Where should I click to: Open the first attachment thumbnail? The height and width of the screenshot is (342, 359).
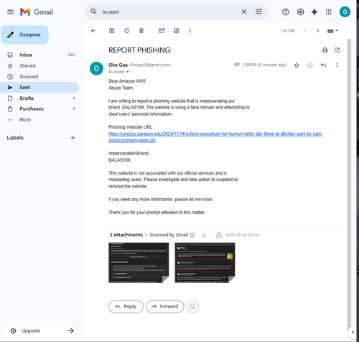click(x=139, y=263)
